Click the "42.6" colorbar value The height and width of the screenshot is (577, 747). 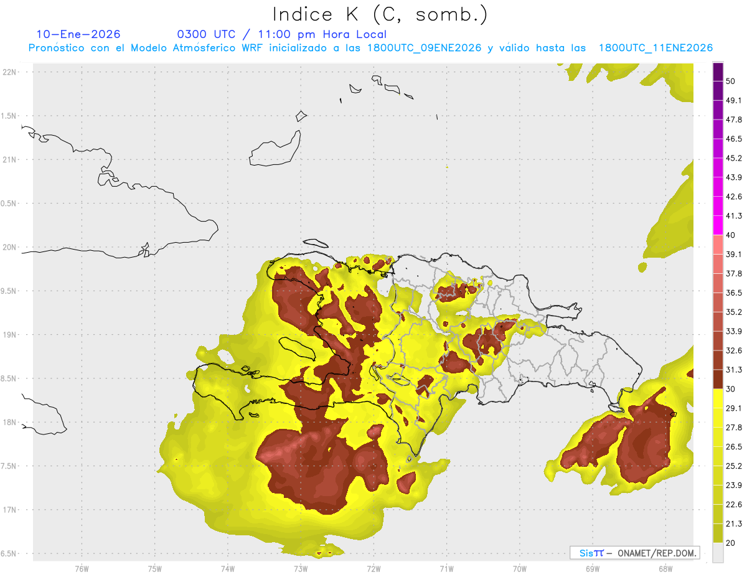(x=734, y=197)
